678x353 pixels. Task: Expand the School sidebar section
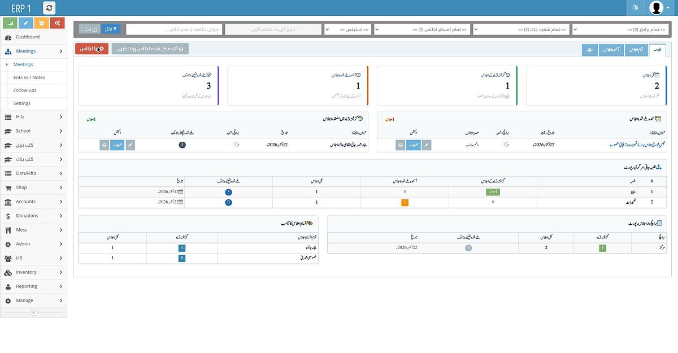[33, 131]
